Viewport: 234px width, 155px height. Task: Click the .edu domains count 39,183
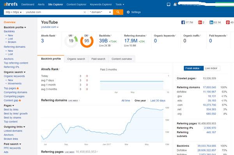212,101
